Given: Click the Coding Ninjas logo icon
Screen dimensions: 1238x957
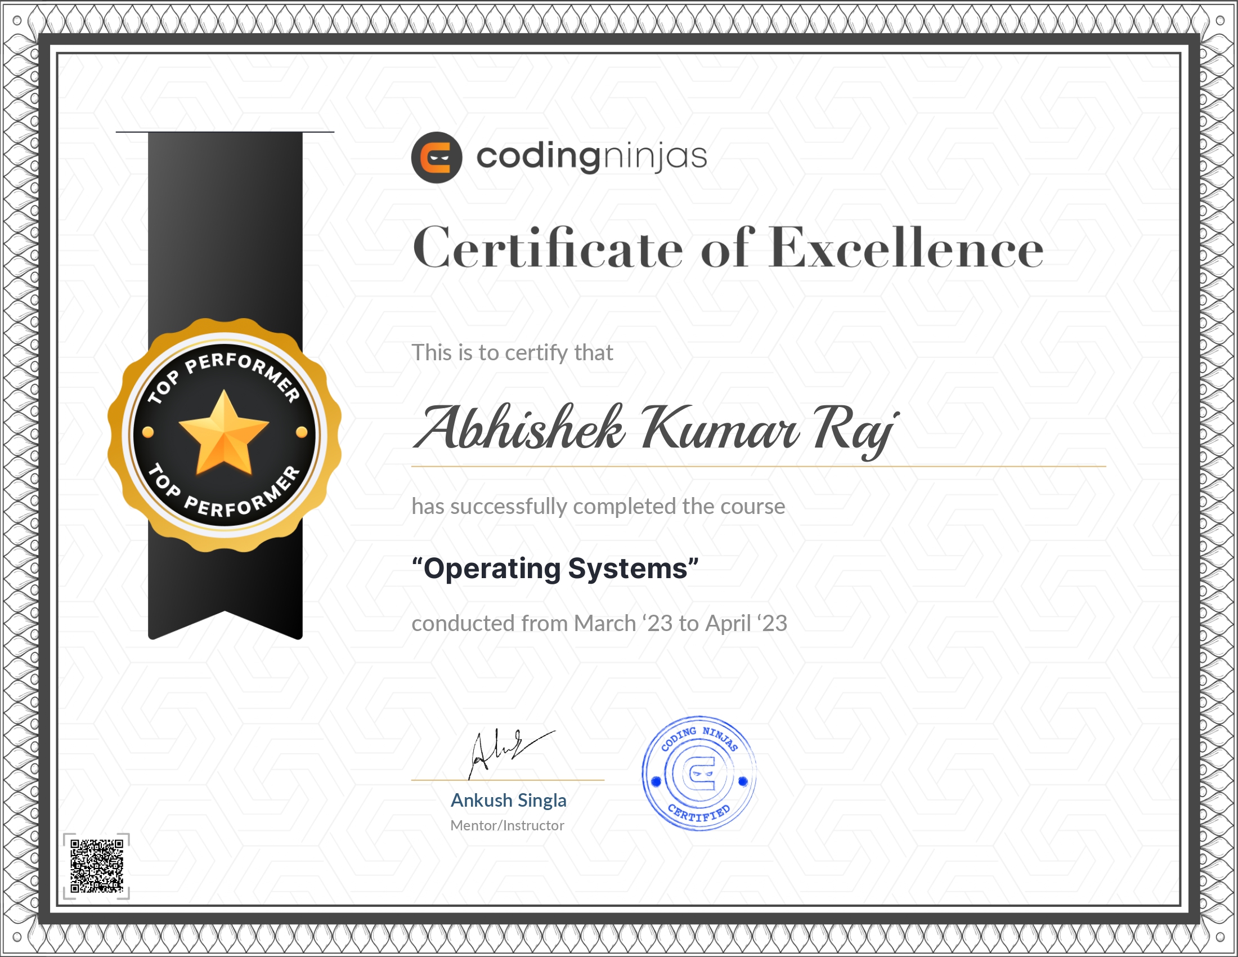Looking at the screenshot, I should [437, 158].
